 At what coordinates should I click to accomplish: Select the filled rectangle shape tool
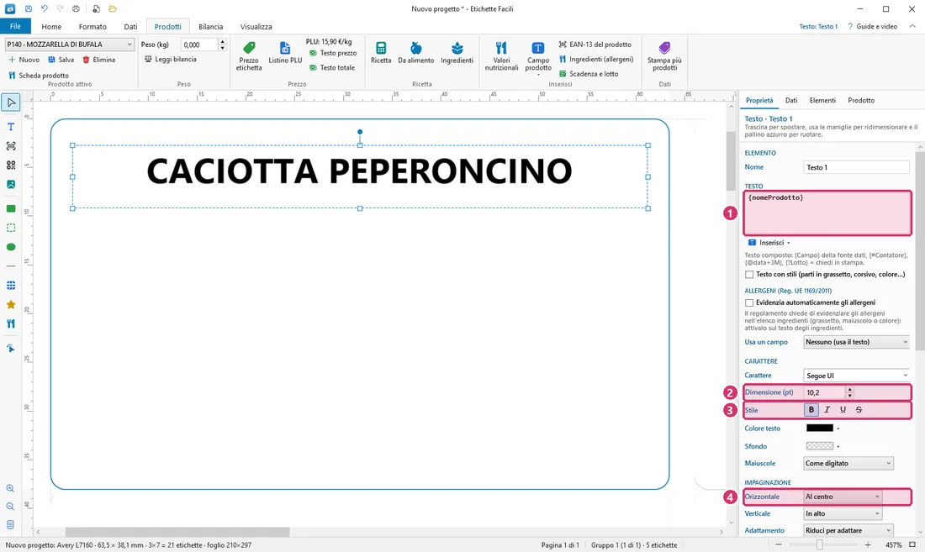(x=11, y=208)
